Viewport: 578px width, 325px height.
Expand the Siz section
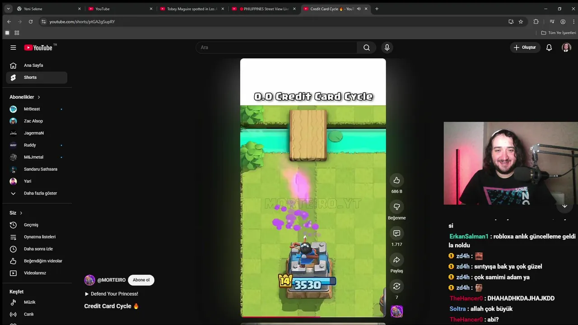point(16,213)
